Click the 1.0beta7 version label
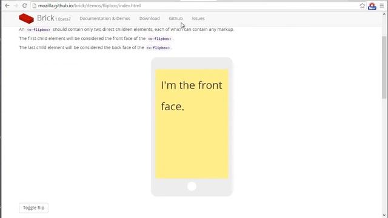This screenshot has height=218, width=388. point(63,19)
